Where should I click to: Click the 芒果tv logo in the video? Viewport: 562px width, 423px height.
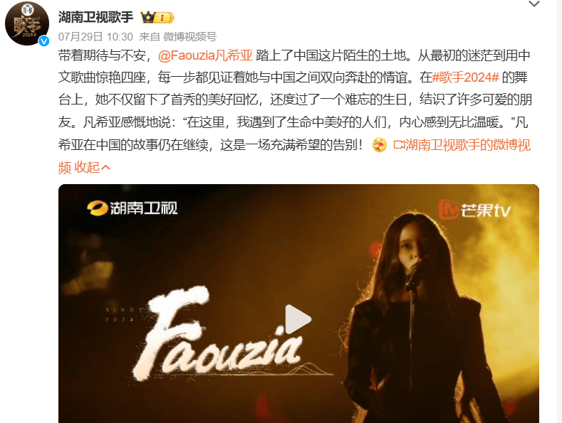474,210
